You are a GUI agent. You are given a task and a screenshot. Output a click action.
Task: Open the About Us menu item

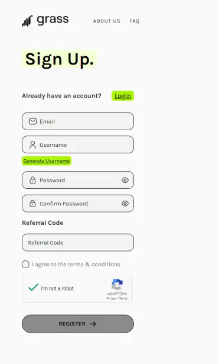coord(107,21)
